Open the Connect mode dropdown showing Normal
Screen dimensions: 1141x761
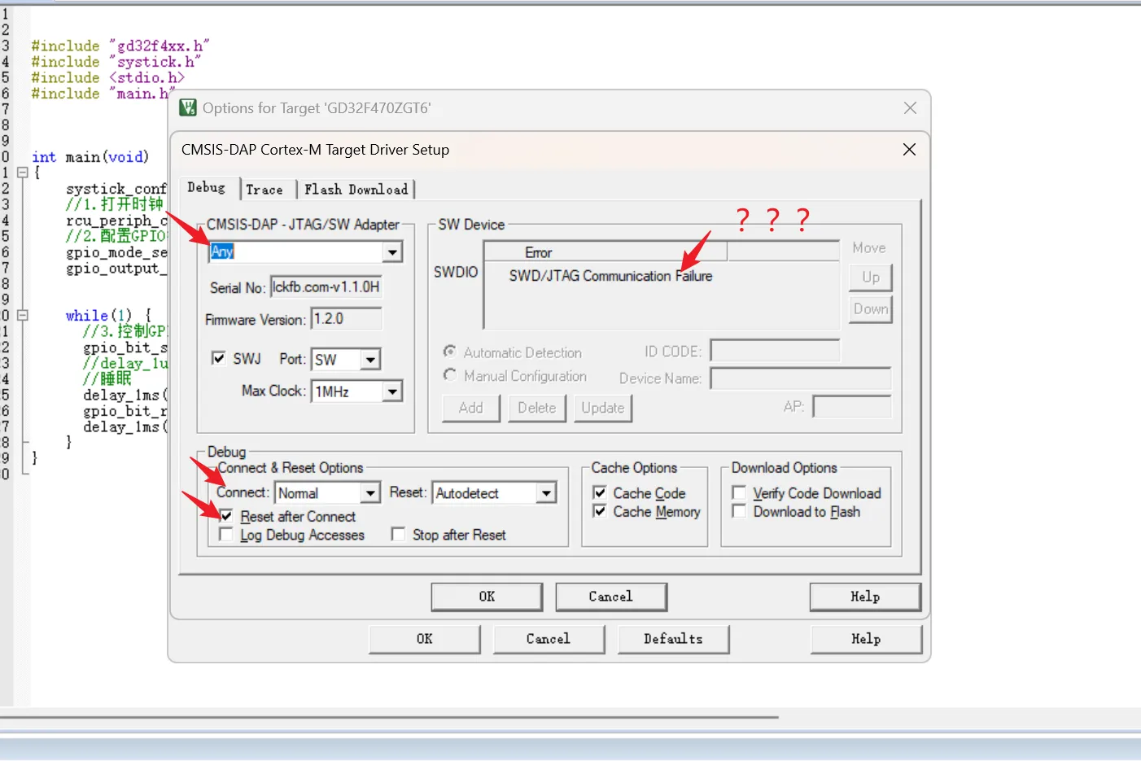point(370,493)
